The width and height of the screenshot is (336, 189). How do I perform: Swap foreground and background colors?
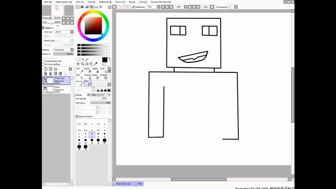pyautogui.click(x=110, y=58)
